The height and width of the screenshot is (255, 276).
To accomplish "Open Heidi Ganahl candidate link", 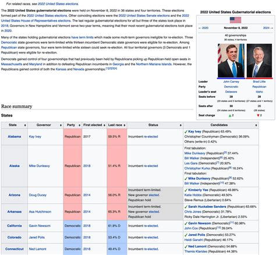I will pos(193,240).
